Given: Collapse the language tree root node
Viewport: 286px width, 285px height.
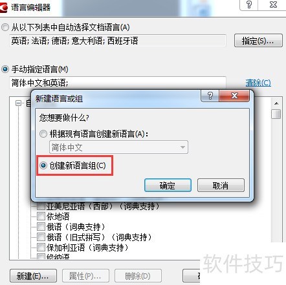Looking at the screenshot, I should (18, 103).
